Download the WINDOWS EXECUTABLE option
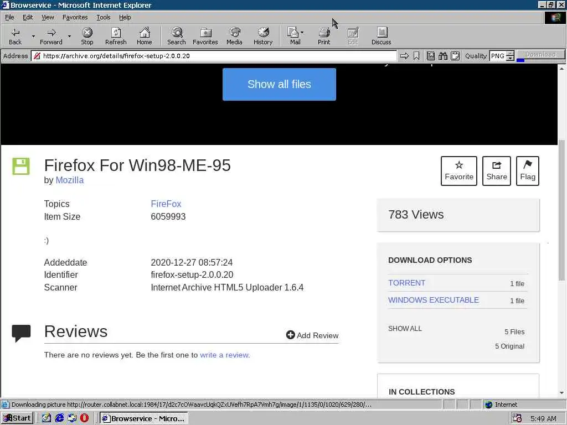The image size is (567, 425). coord(433,300)
